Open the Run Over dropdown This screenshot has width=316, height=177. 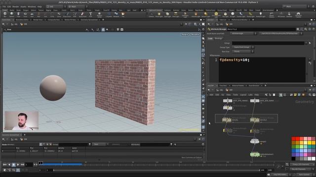pyautogui.click(x=243, y=51)
